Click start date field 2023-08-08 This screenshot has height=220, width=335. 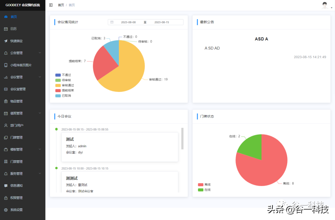pyautogui.click(x=128, y=22)
